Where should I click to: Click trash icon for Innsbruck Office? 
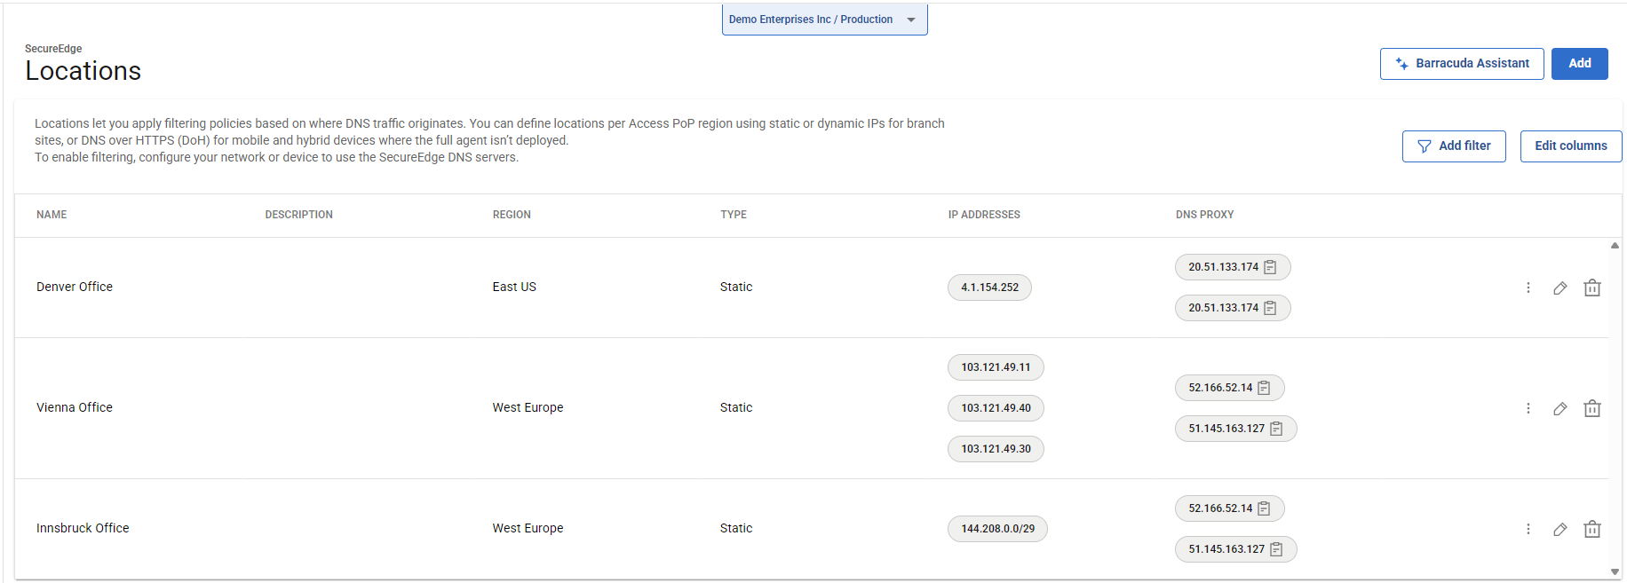click(x=1591, y=529)
